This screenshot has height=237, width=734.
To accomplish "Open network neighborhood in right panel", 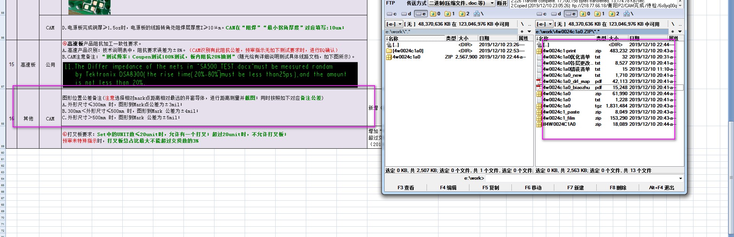I will tap(628, 14).
